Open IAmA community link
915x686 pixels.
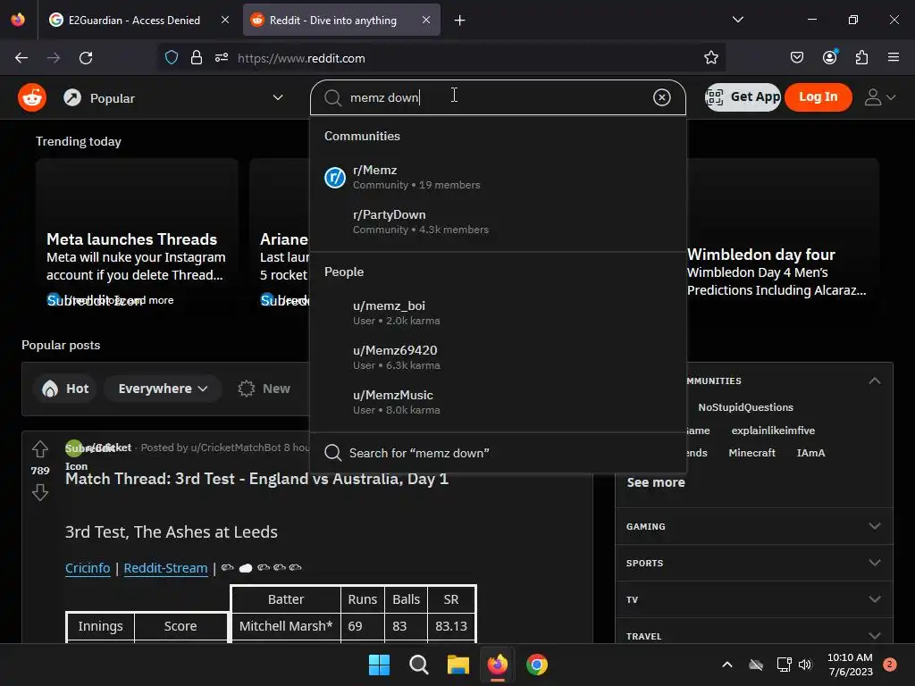pyautogui.click(x=810, y=453)
